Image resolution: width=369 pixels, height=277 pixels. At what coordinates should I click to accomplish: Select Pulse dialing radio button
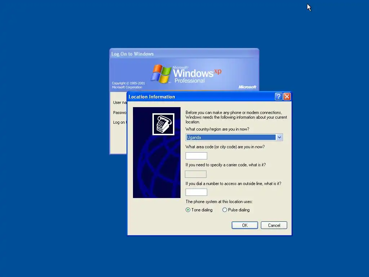pos(236,210)
